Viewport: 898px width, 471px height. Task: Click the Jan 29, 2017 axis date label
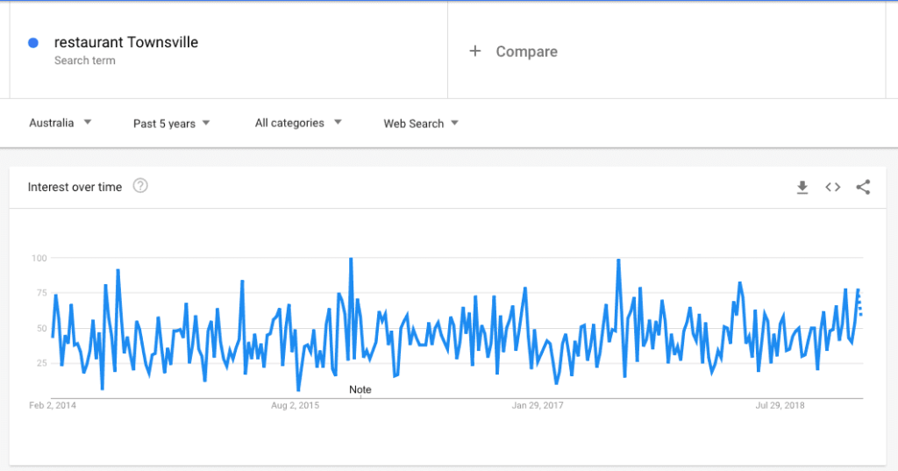[538, 406]
